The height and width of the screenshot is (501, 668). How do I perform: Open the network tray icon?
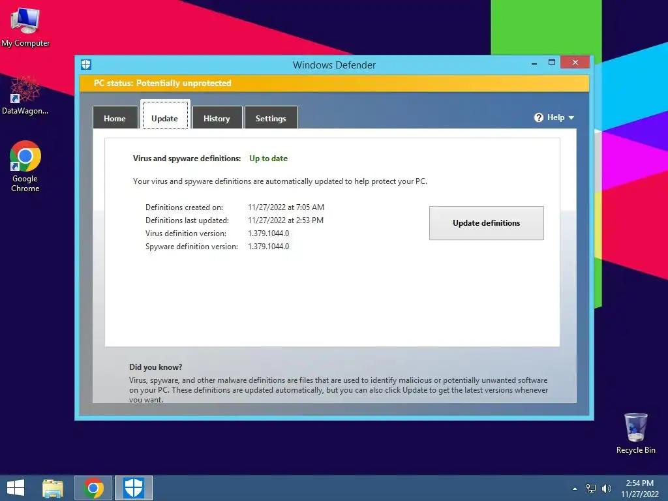coord(591,489)
